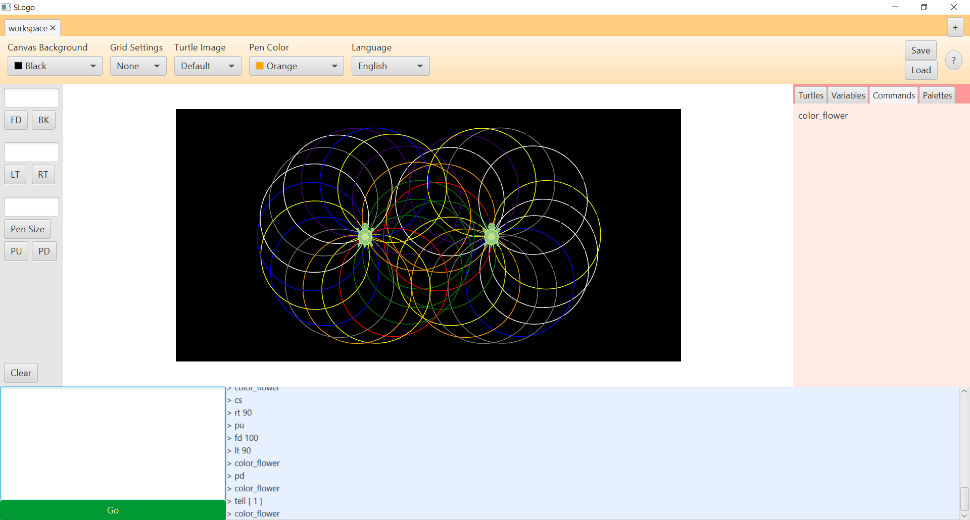Focus the command entry text area
970x520 pixels.
tap(113, 444)
